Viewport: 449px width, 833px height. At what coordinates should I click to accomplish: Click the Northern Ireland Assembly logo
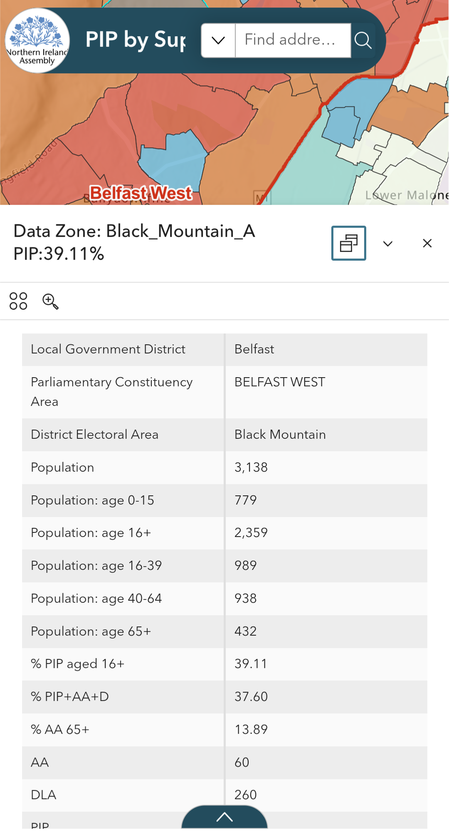37,40
